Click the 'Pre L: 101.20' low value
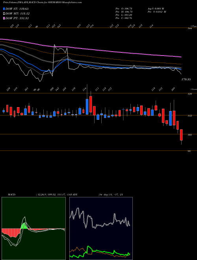This screenshot has height=260, width=197. pyautogui.click(x=124, y=15)
